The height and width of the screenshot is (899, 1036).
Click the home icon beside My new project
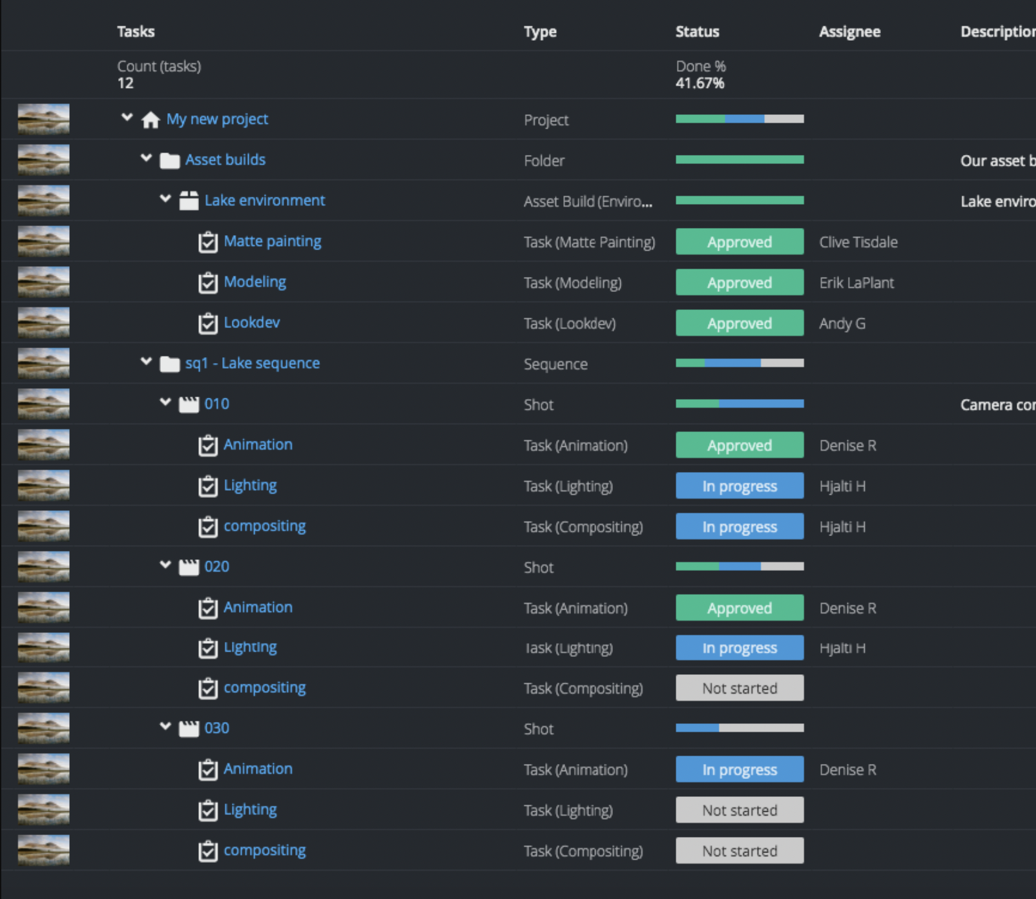150,120
